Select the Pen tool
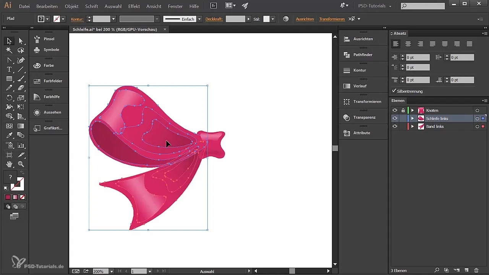 21,60
